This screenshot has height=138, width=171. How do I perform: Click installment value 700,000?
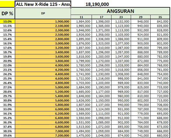160,109
